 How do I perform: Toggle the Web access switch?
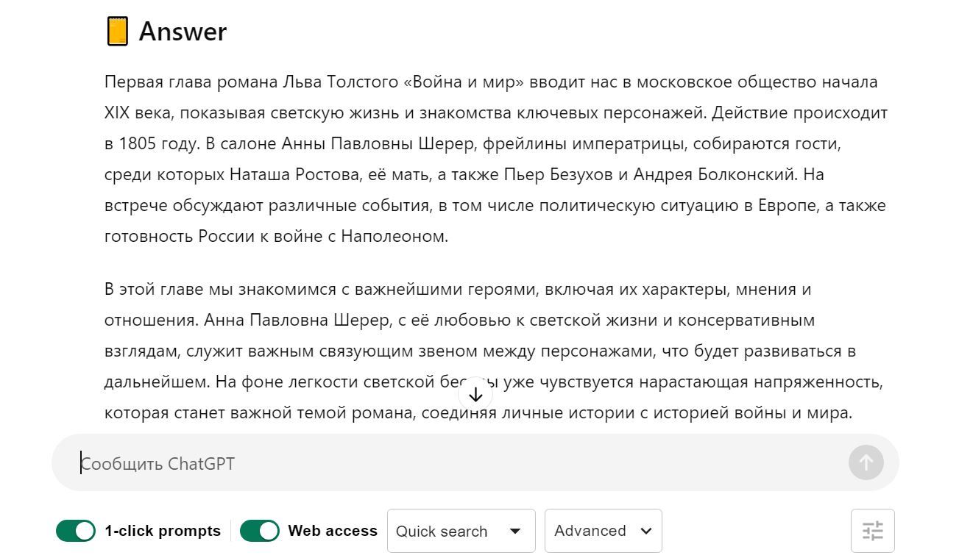[260, 531]
